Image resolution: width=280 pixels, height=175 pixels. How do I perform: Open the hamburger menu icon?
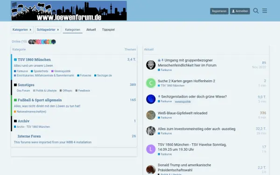265,11
